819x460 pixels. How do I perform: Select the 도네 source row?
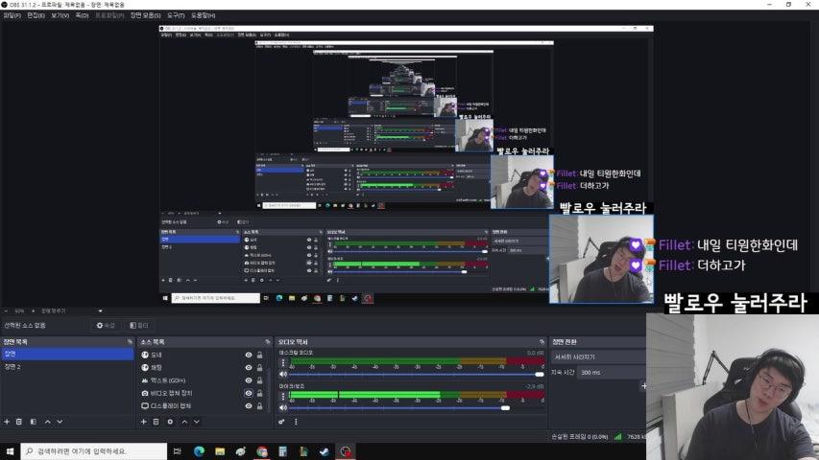click(x=203, y=355)
